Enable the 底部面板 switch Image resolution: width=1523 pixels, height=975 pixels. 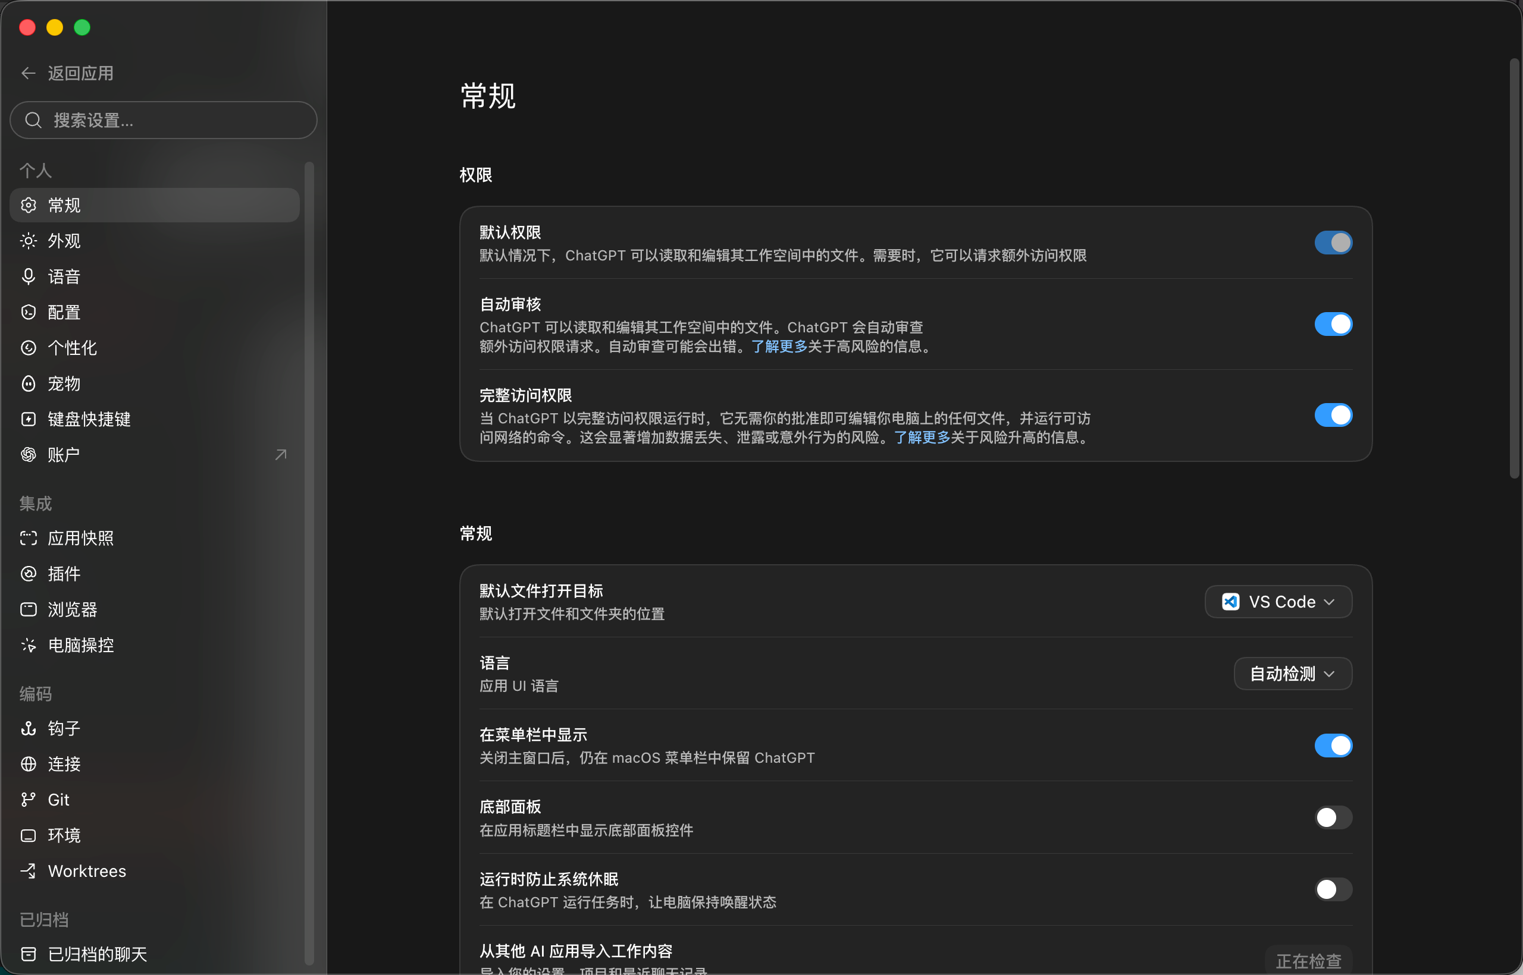point(1333,818)
